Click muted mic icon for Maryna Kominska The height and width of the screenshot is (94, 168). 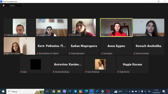(5, 53)
